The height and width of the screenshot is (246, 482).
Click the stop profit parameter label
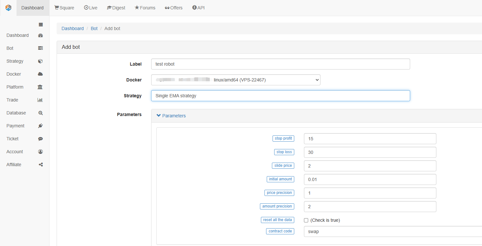pos(283,138)
